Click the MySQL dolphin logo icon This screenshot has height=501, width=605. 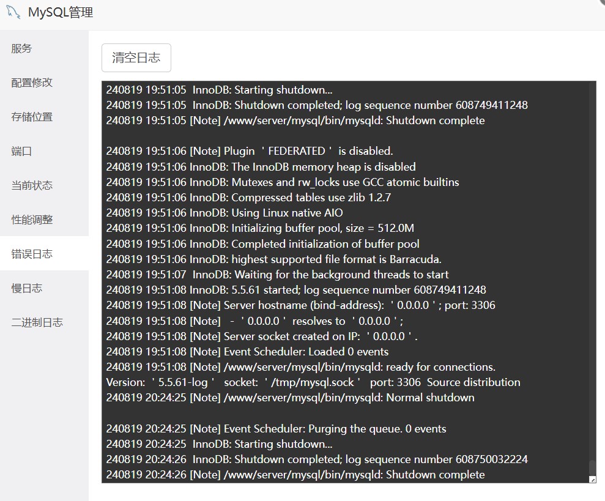pos(13,12)
